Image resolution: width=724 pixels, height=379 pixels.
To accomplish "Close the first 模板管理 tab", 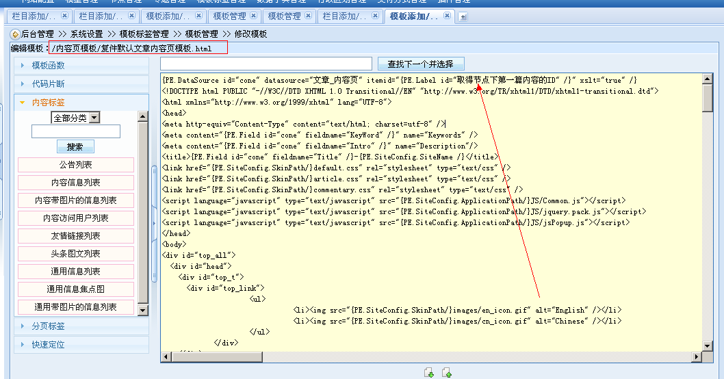I will [x=253, y=16].
